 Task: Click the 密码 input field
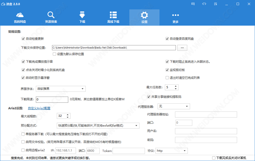pos(206,140)
